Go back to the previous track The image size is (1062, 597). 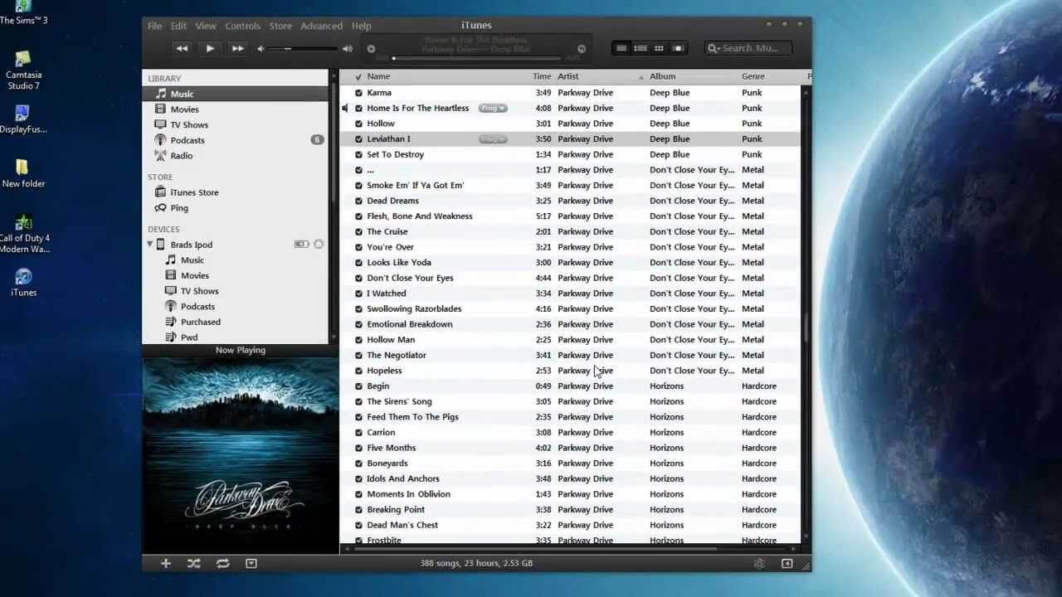182,49
